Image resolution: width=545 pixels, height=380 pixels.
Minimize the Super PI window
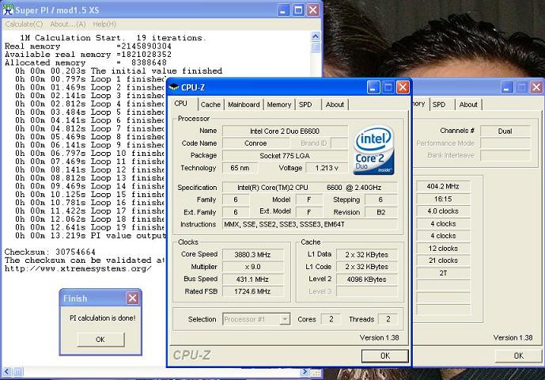coord(283,9)
